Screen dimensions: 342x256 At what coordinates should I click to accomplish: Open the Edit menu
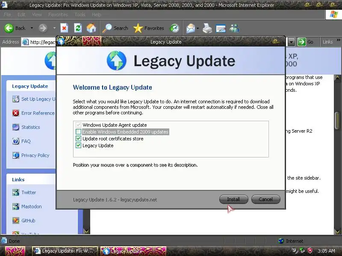click(x=21, y=15)
